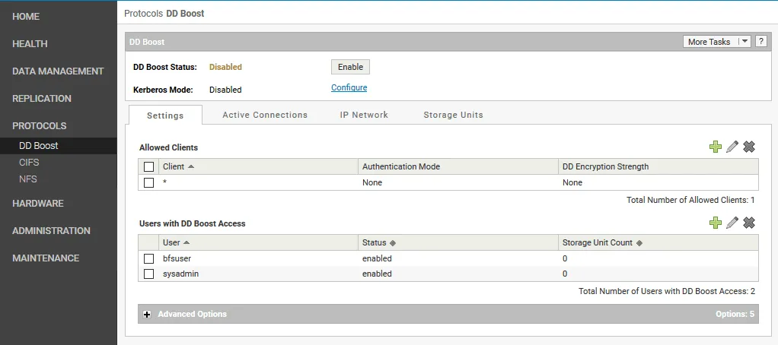Add a new allowed client with plus icon
Image resolution: width=778 pixels, height=345 pixels.
click(x=715, y=147)
